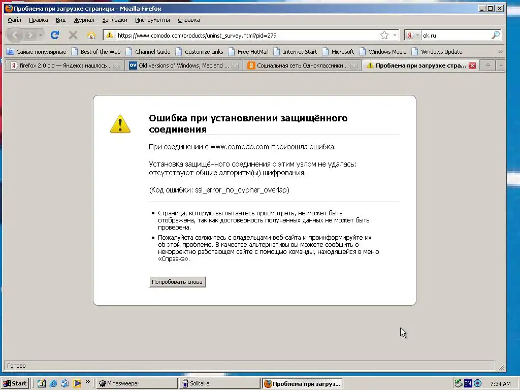Click the Stop loading X icon
Image resolution: width=520 pixels, height=390 pixels.
[73, 35]
